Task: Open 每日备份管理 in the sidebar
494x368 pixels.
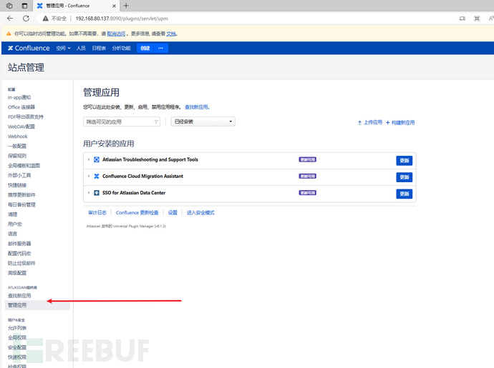Action: click(21, 205)
